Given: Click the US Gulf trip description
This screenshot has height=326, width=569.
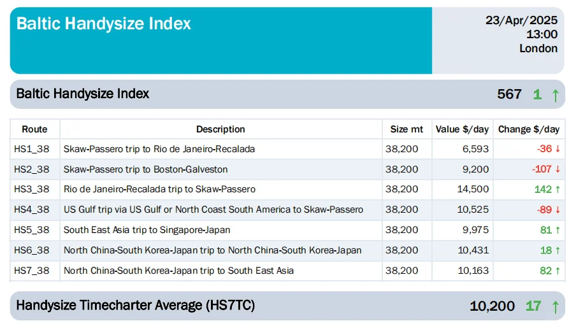Looking at the screenshot, I should (213, 209).
